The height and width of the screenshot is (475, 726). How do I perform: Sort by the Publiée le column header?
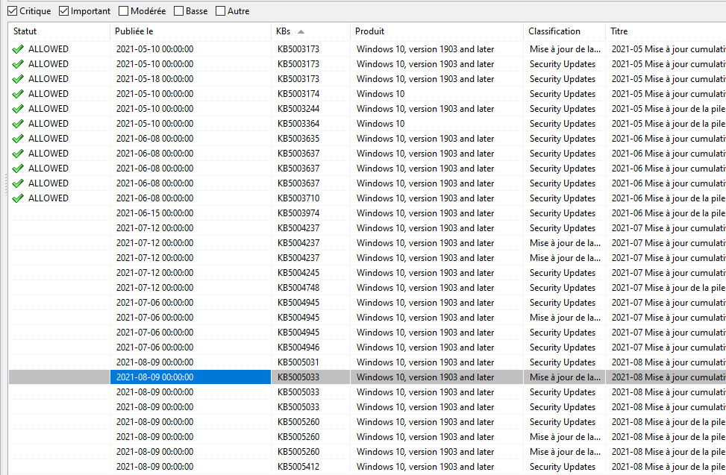click(190, 31)
